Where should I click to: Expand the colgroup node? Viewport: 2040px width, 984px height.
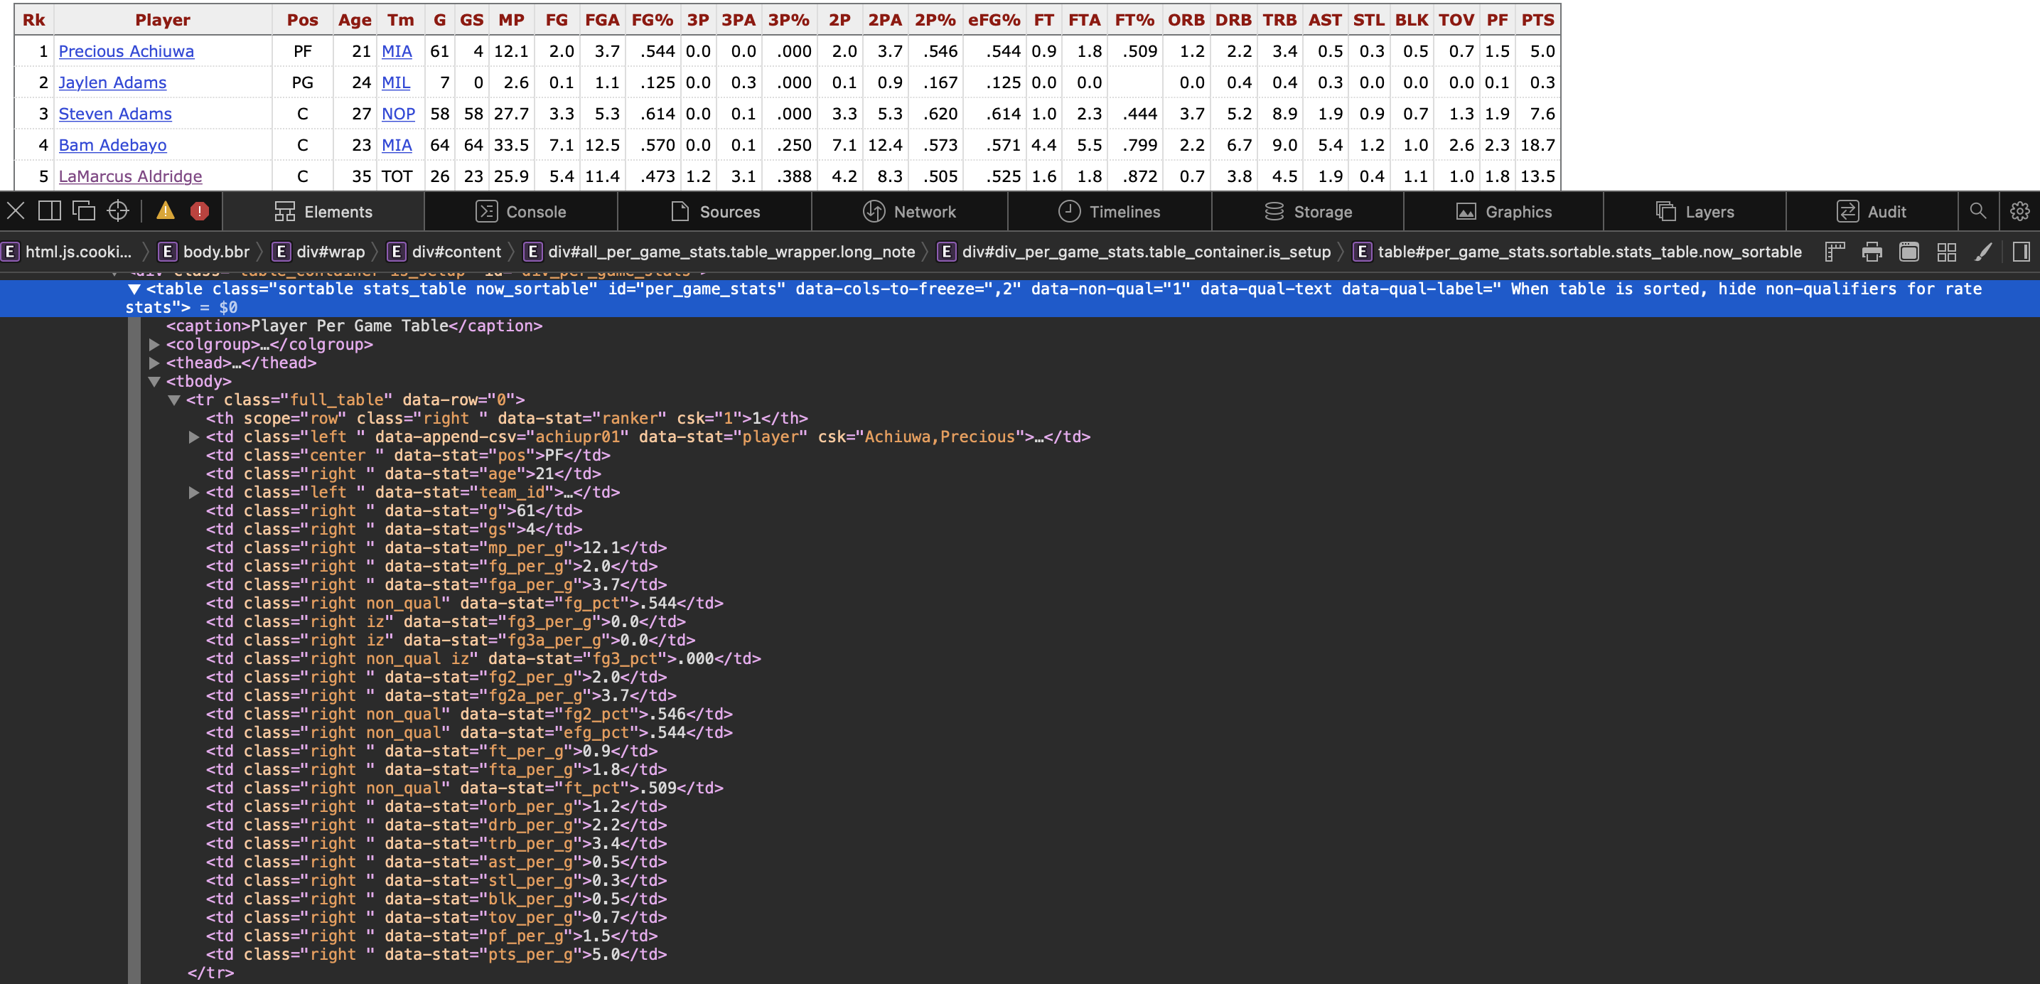click(x=154, y=345)
